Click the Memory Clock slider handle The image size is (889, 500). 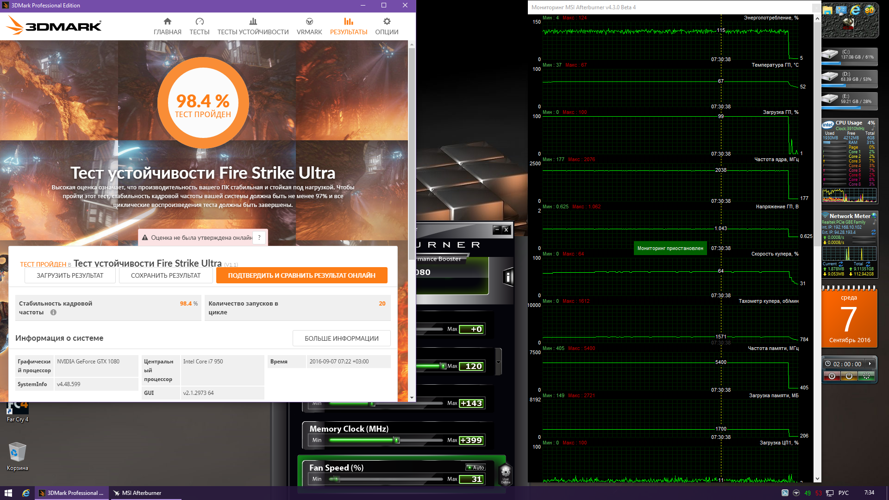point(396,440)
